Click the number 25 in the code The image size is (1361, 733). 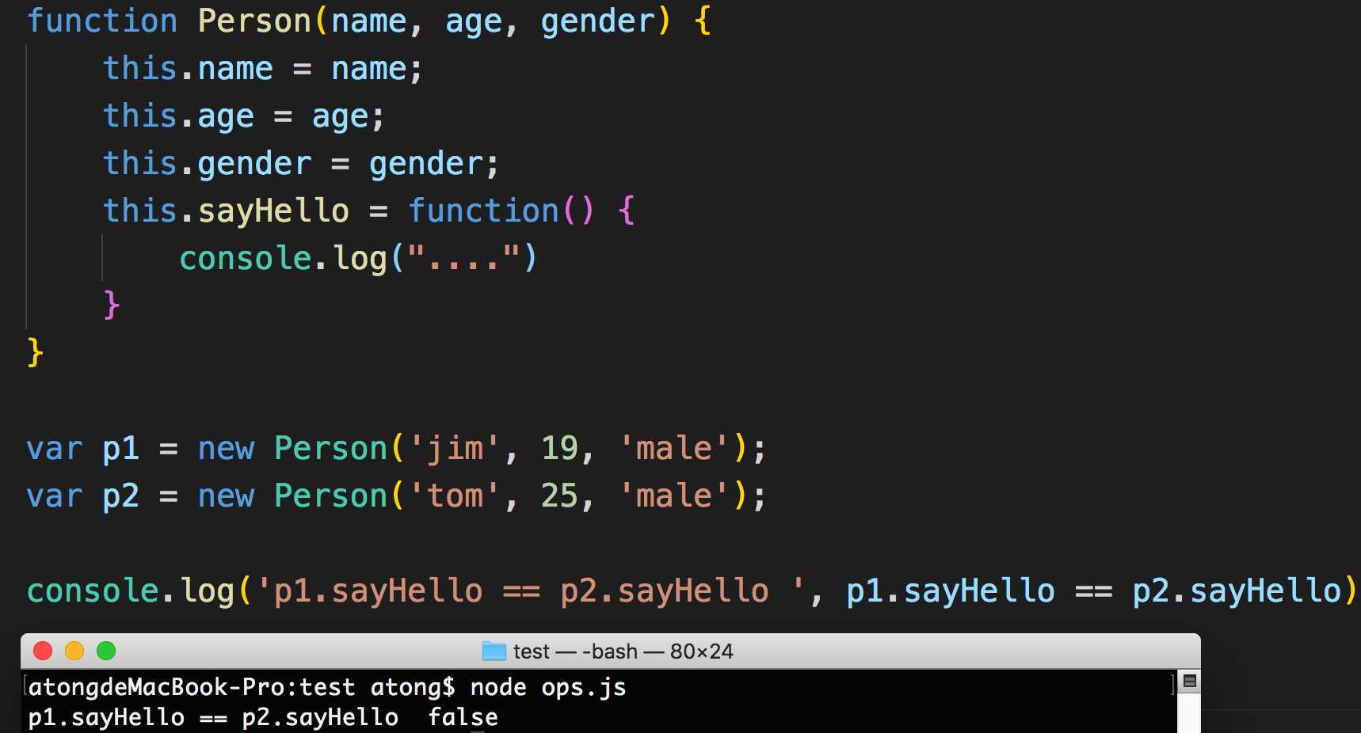tap(560, 496)
